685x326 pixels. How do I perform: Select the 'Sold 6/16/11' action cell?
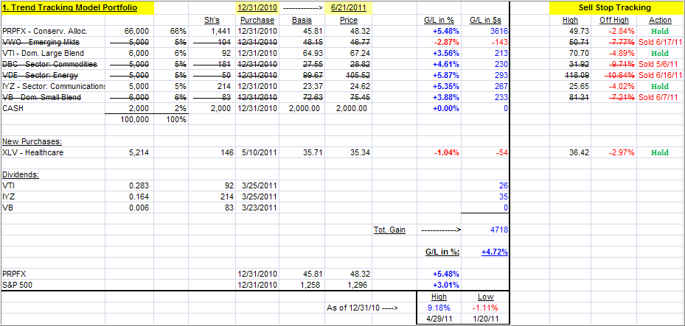(658, 76)
